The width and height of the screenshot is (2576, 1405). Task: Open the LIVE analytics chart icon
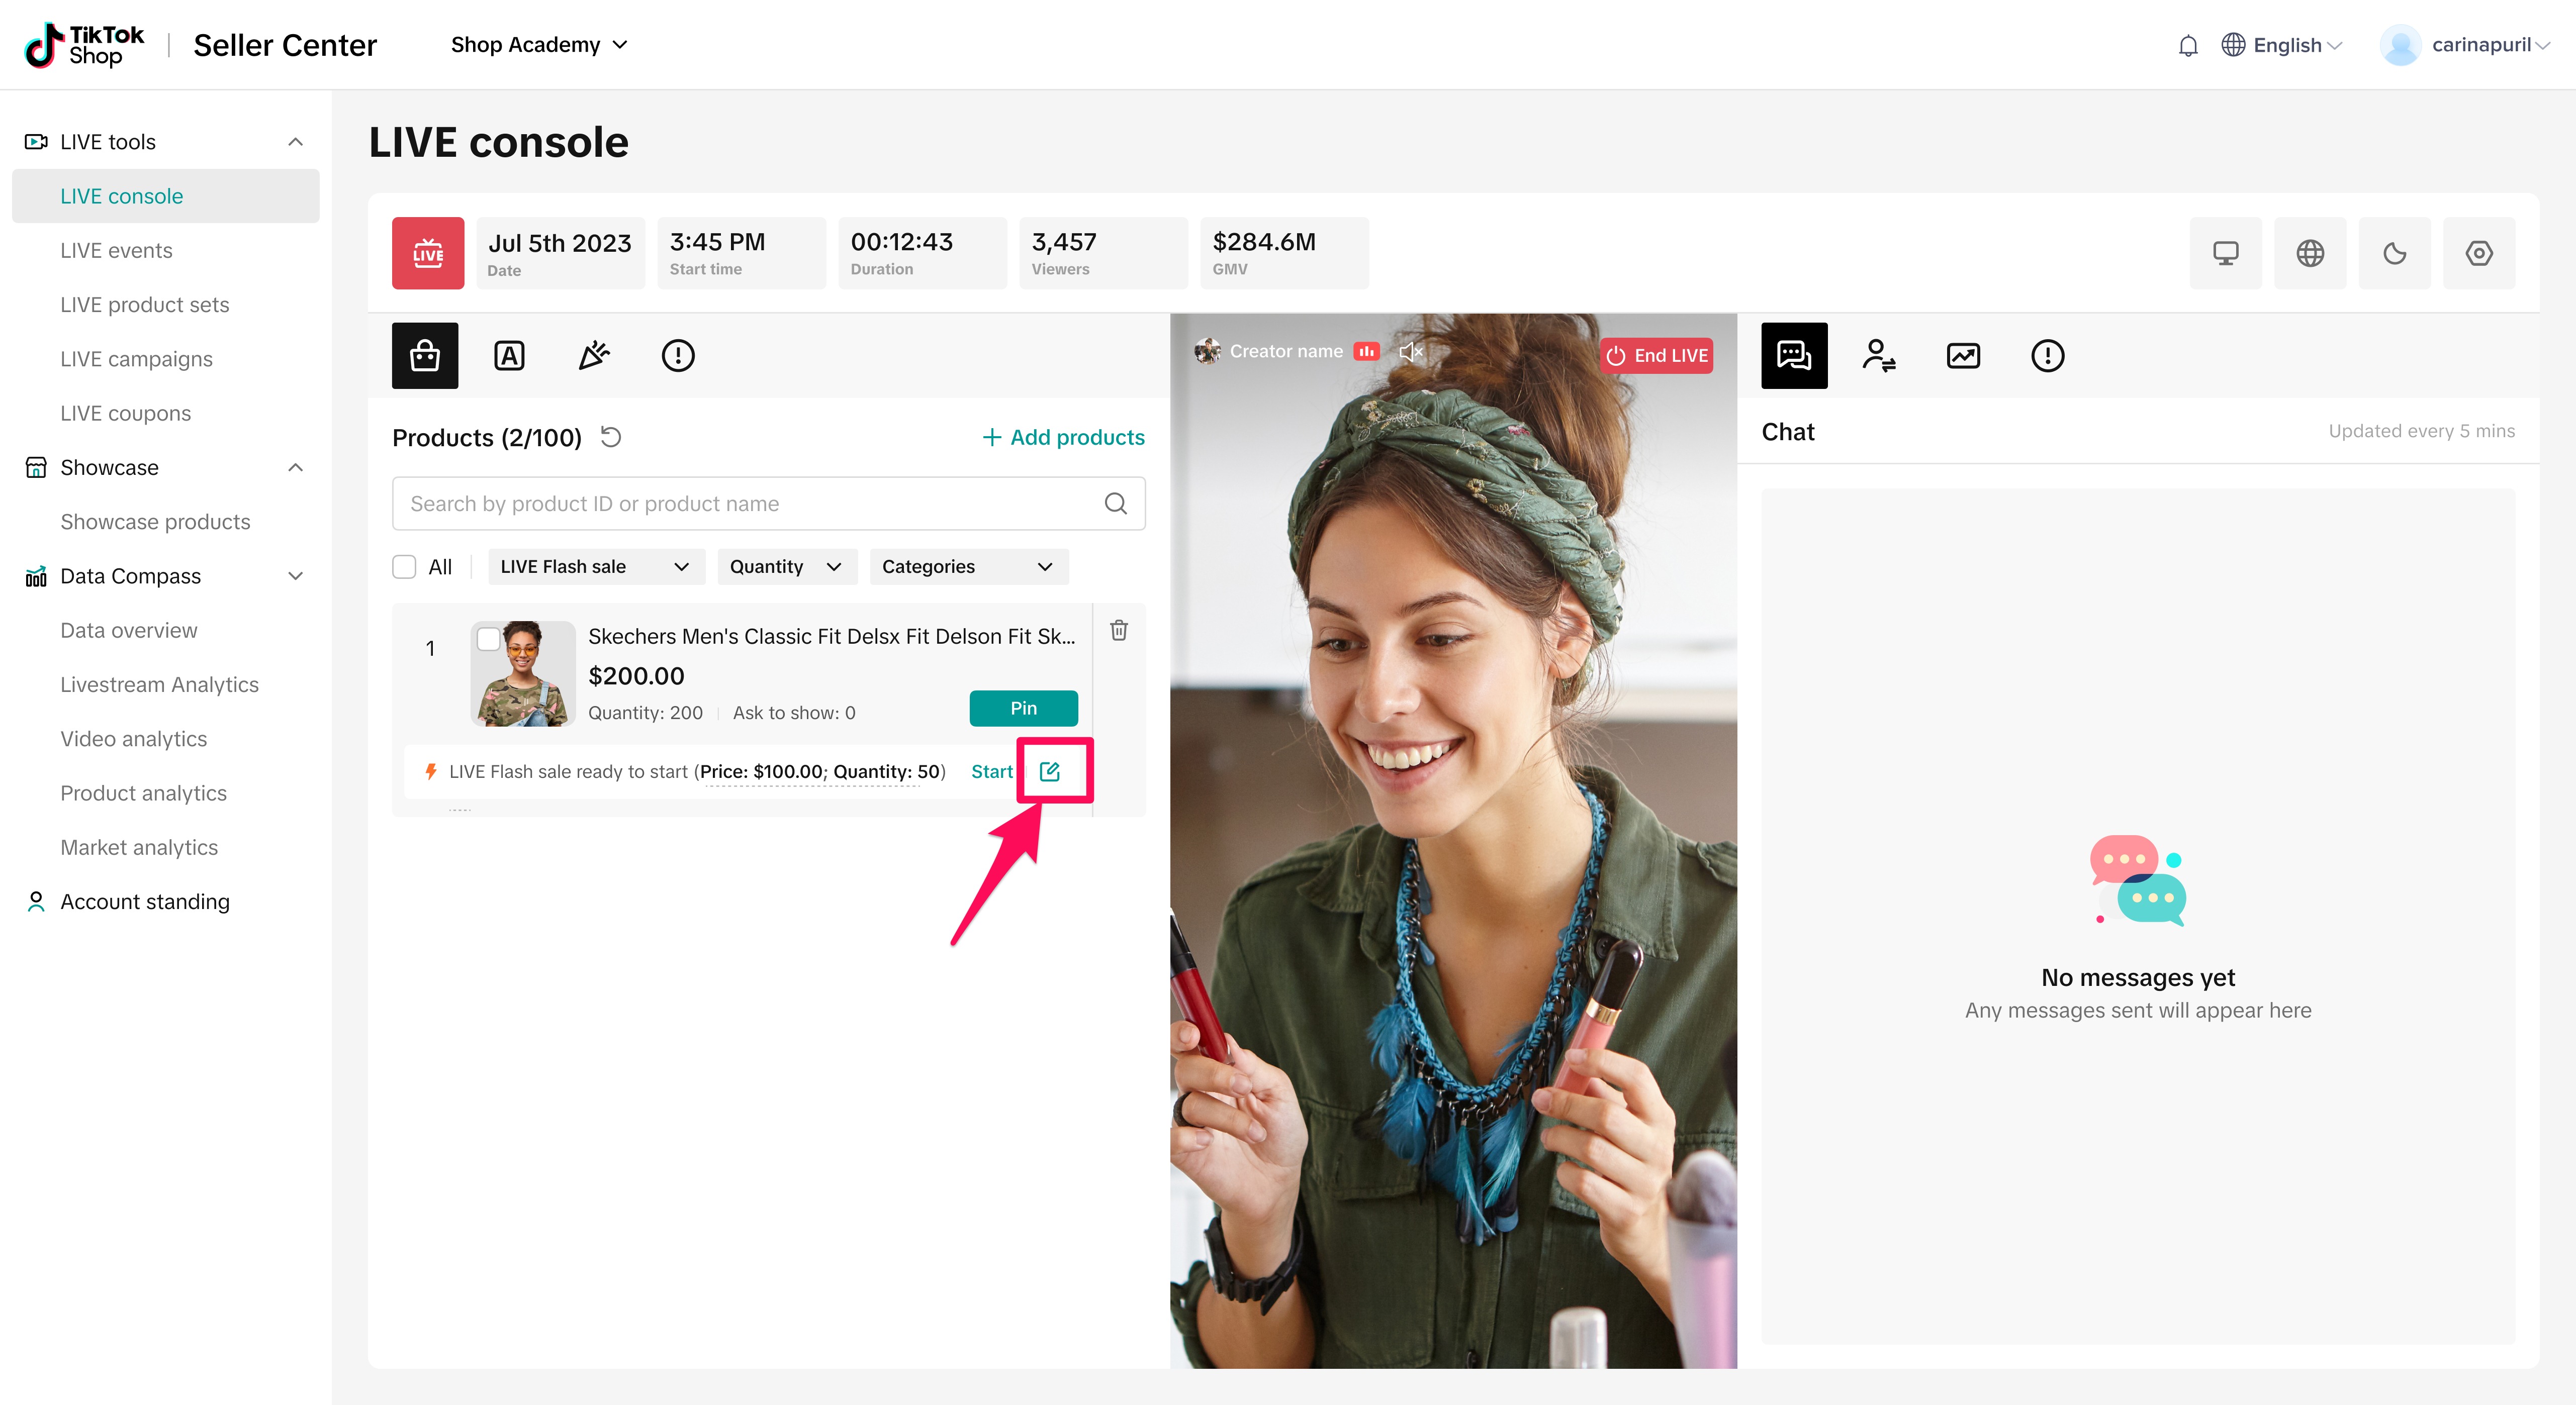tap(1963, 356)
